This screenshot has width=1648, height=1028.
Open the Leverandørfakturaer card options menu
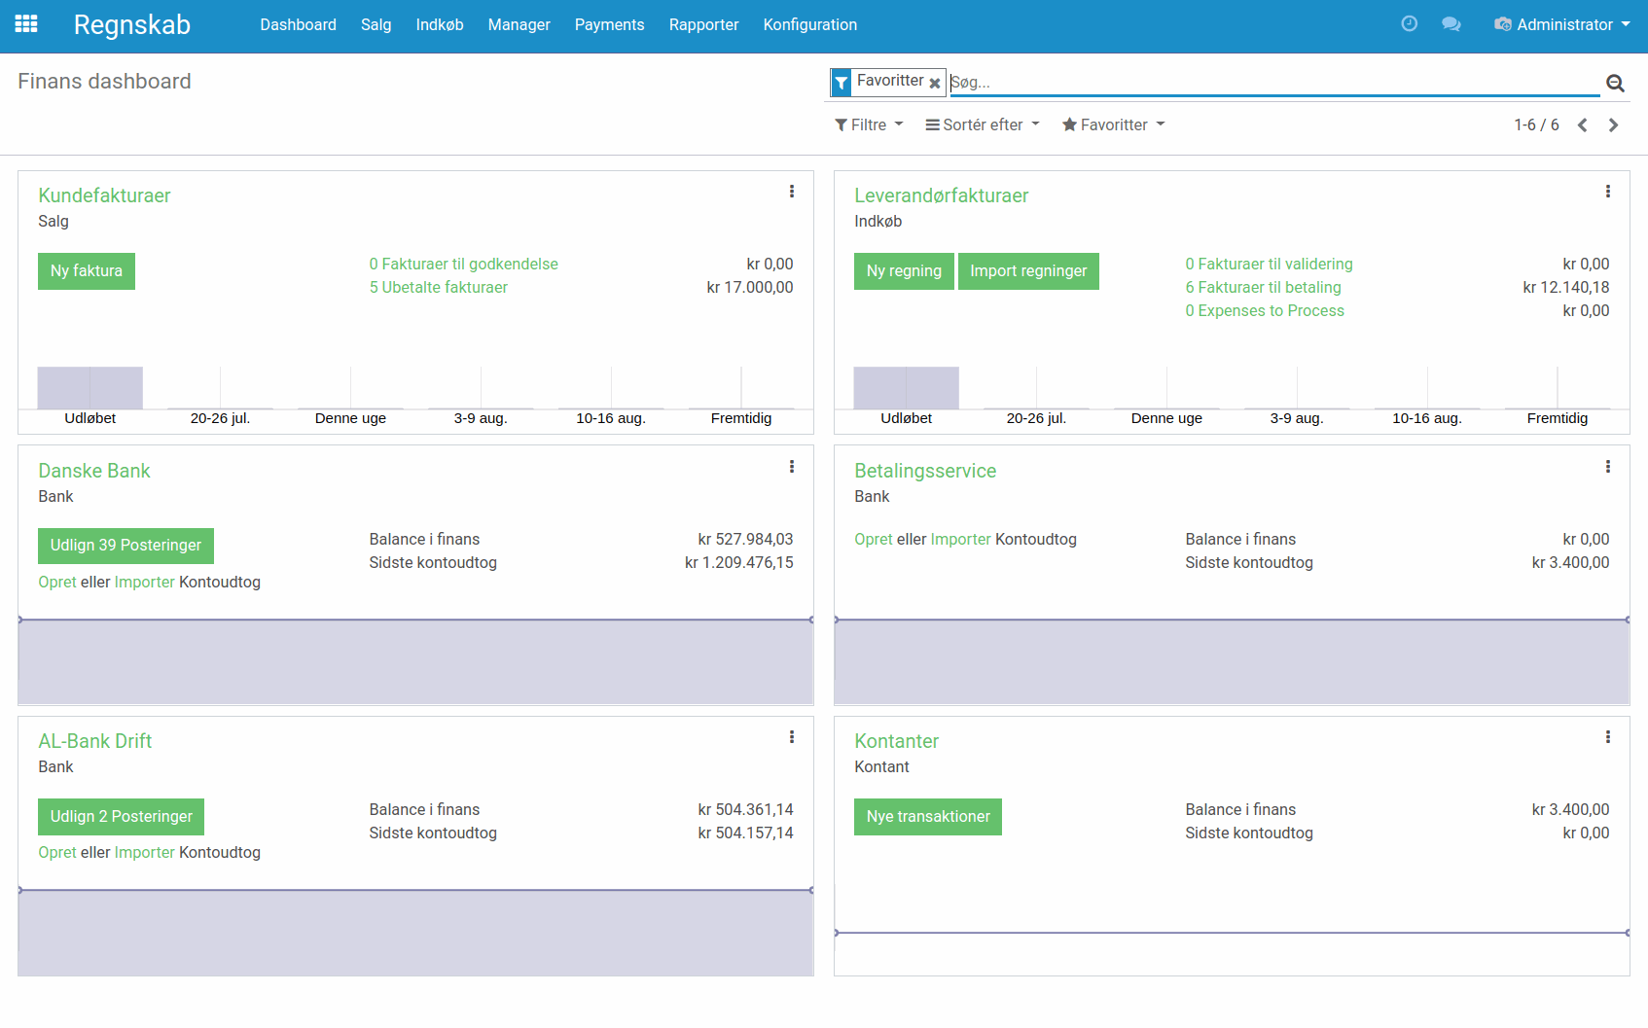1607,192
